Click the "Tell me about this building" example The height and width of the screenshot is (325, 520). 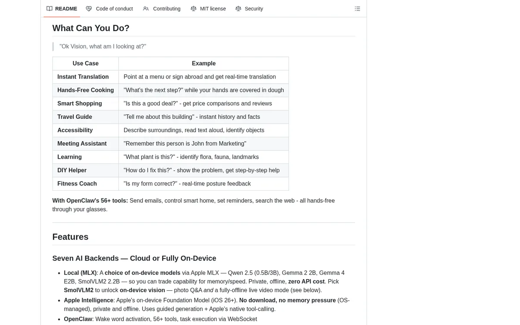coord(204,117)
